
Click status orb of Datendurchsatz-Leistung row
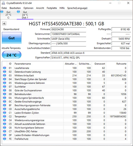[x=4, y=72]
